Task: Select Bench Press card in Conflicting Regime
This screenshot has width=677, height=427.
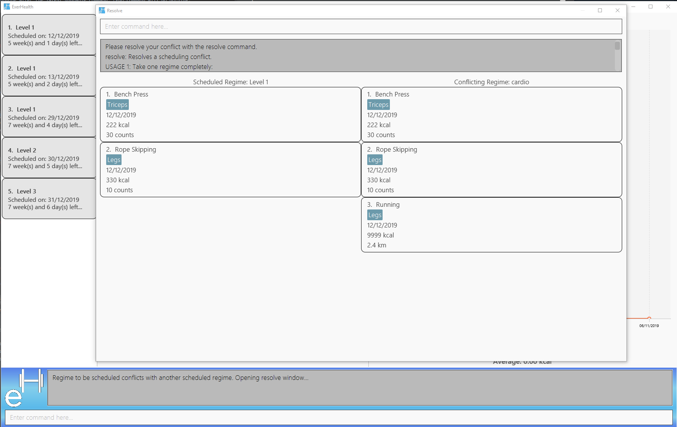Action: tap(491, 115)
